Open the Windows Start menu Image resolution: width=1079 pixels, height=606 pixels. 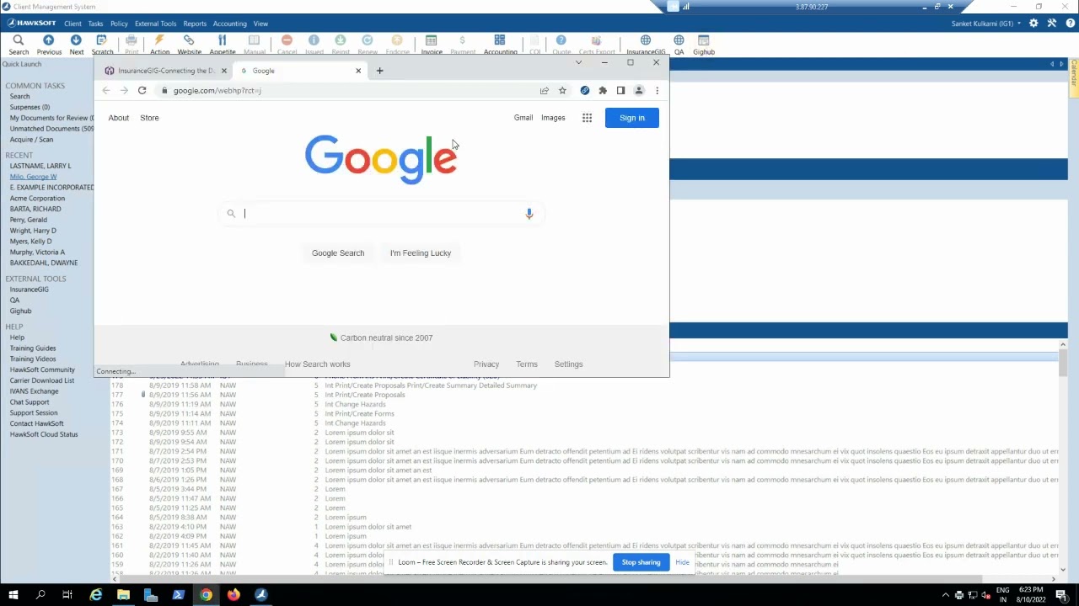(x=13, y=595)
